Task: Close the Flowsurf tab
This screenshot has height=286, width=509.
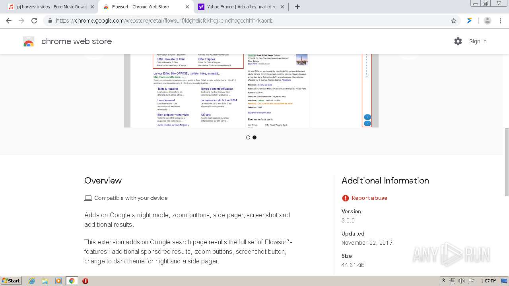Action: (187, 7)
